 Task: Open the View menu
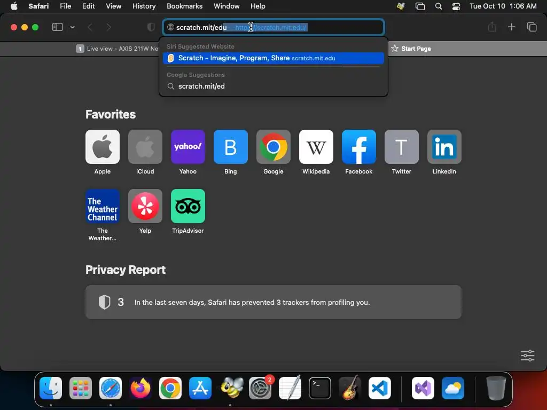tap(114, 6)
